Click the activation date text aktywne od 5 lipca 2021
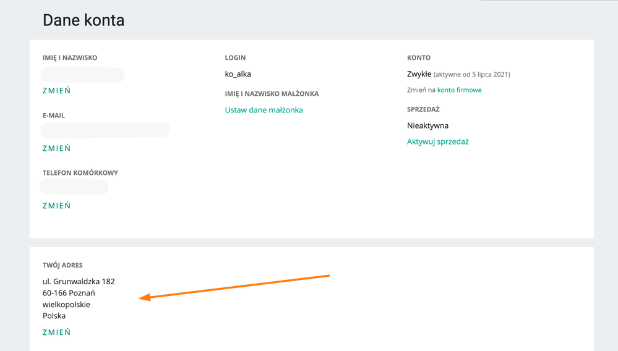The width and height of the screenshot is (618, 351). (471, 75)
